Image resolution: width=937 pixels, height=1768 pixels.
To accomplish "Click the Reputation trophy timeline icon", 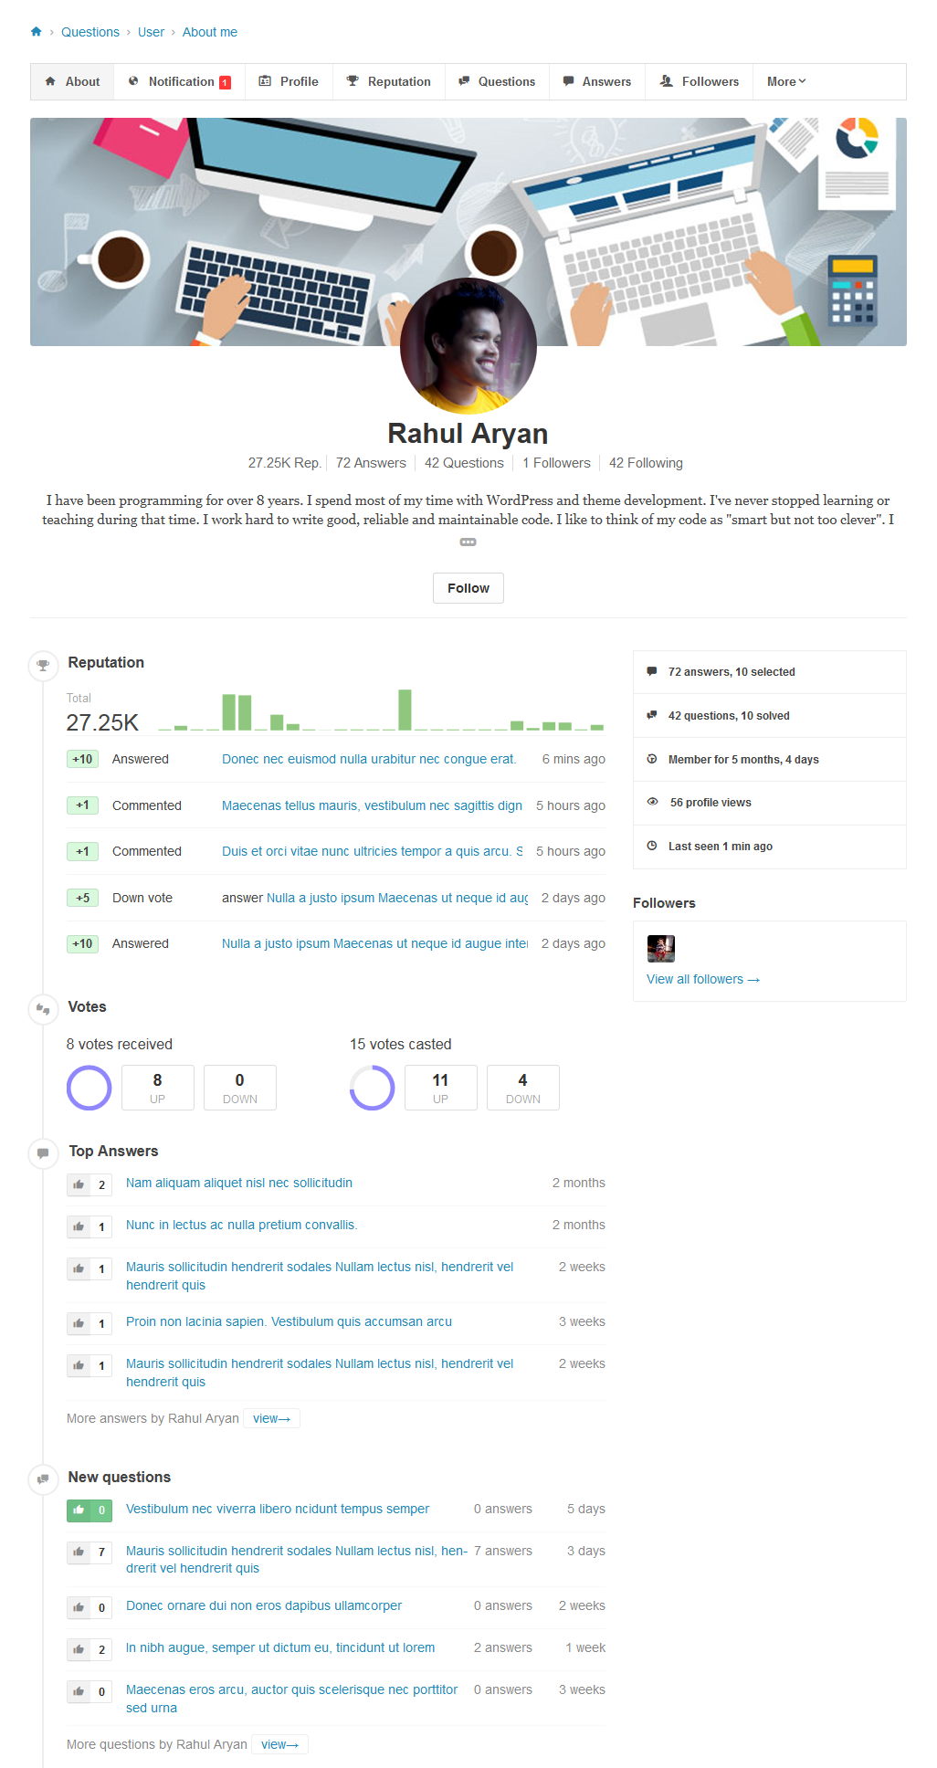I will 43,665.
